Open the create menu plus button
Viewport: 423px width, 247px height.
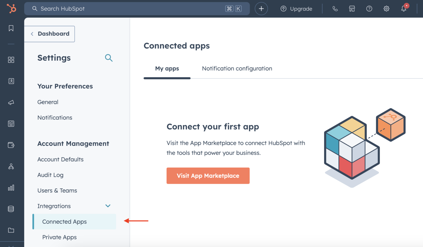coord(261,9)
